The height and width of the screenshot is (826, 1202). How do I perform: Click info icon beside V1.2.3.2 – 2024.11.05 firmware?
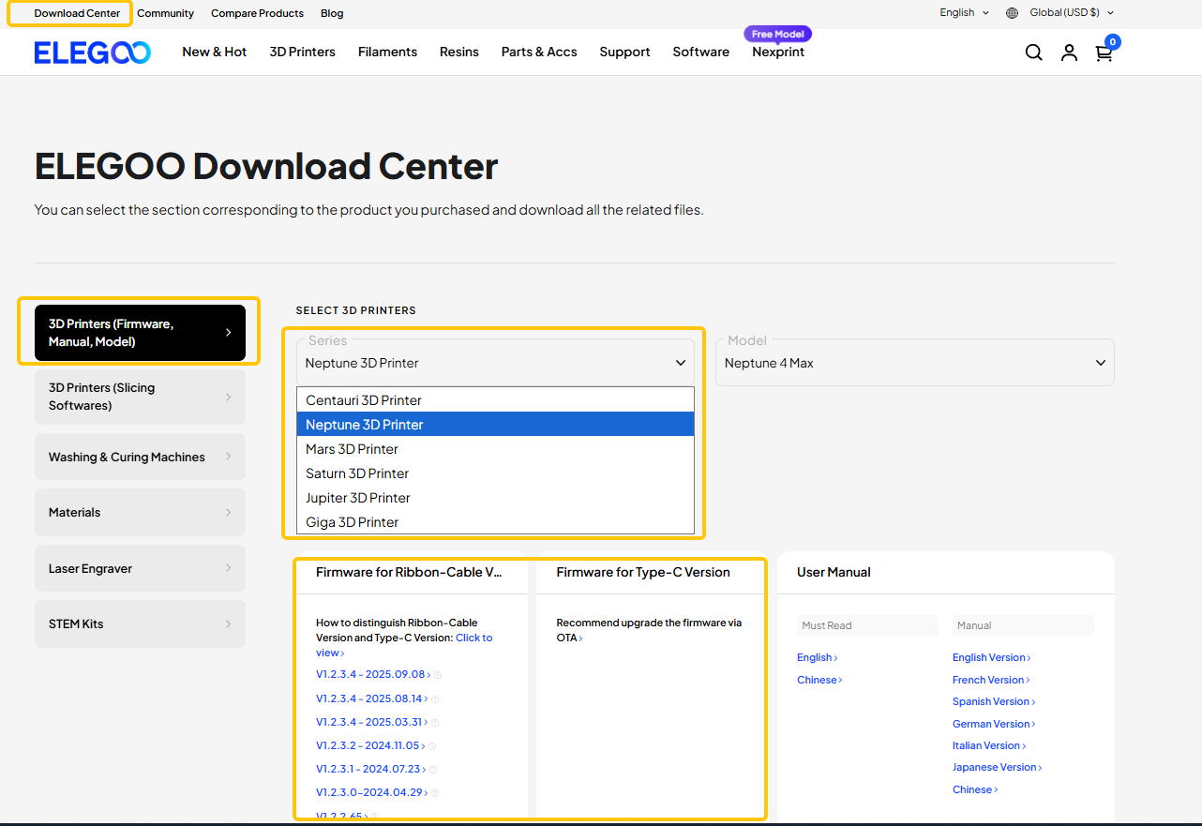tap(433, 745)
